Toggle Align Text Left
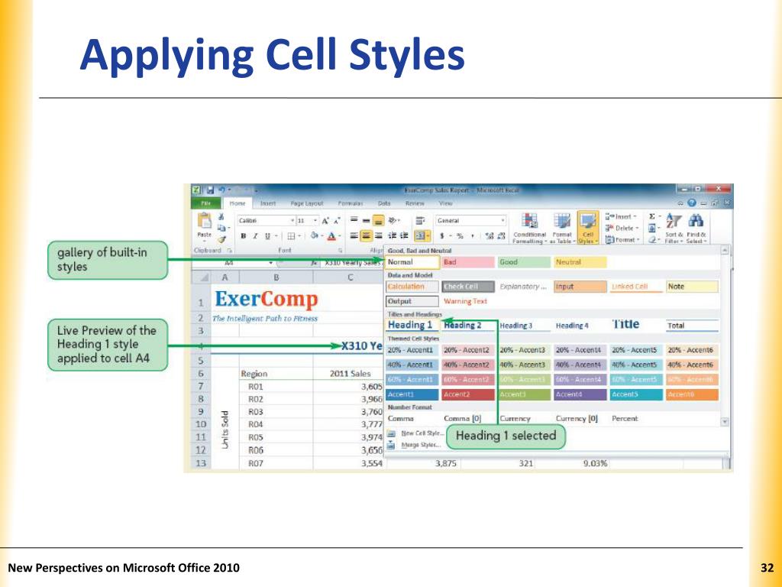Screen dimensions: 782x587 [x=354, y=235]
